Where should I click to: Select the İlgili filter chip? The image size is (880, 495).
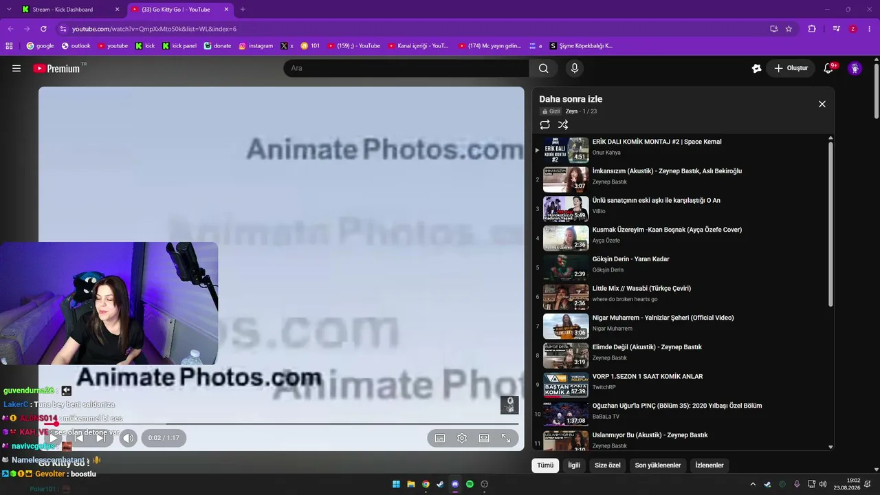[574, 465]
